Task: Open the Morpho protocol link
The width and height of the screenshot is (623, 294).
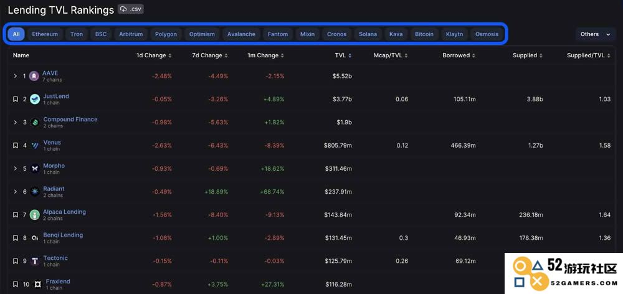Action: (54, 166)
